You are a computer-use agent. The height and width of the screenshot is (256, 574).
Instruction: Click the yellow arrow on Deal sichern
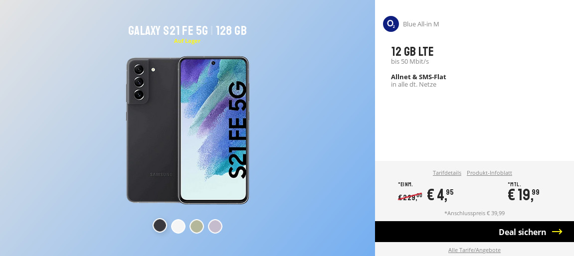(557, 232)
